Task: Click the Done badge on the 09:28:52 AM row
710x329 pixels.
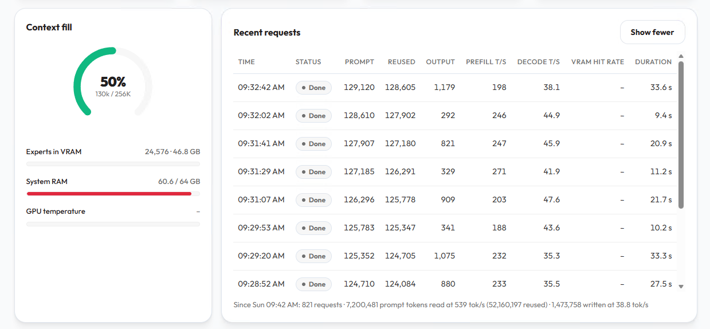Action: tap(313, 284)
